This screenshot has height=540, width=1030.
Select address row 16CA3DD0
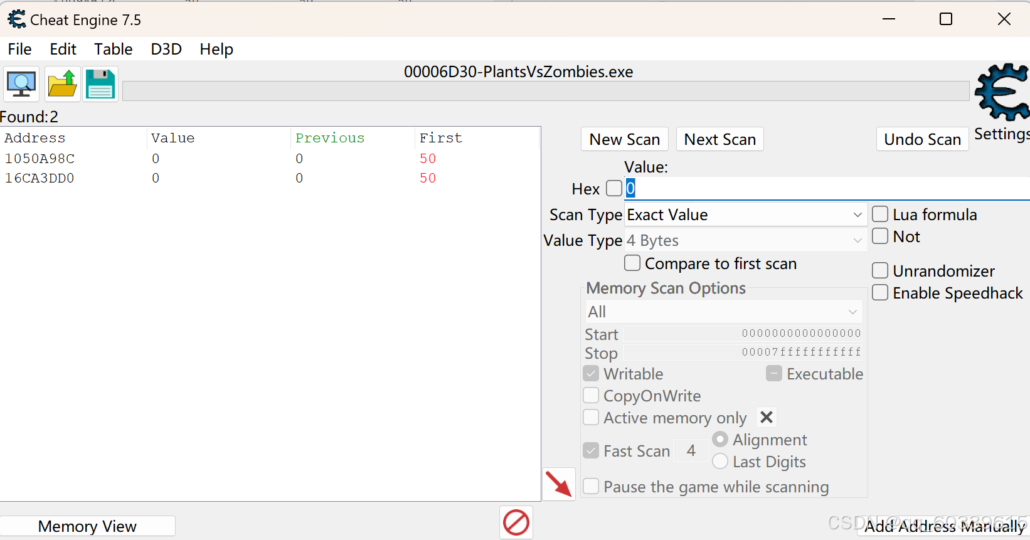click(270, 178)
